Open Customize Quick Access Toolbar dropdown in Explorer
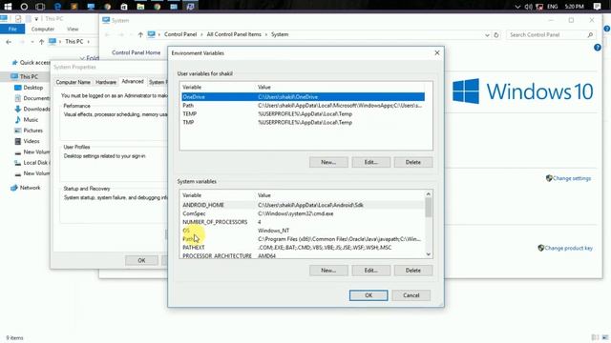Image resolution: width=611 pixels, height=343 pixels. pyautogui.click(x=36, y=19)
